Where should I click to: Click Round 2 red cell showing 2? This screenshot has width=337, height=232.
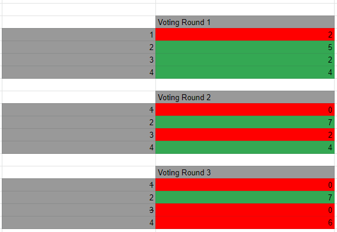(x=245, y=135)
